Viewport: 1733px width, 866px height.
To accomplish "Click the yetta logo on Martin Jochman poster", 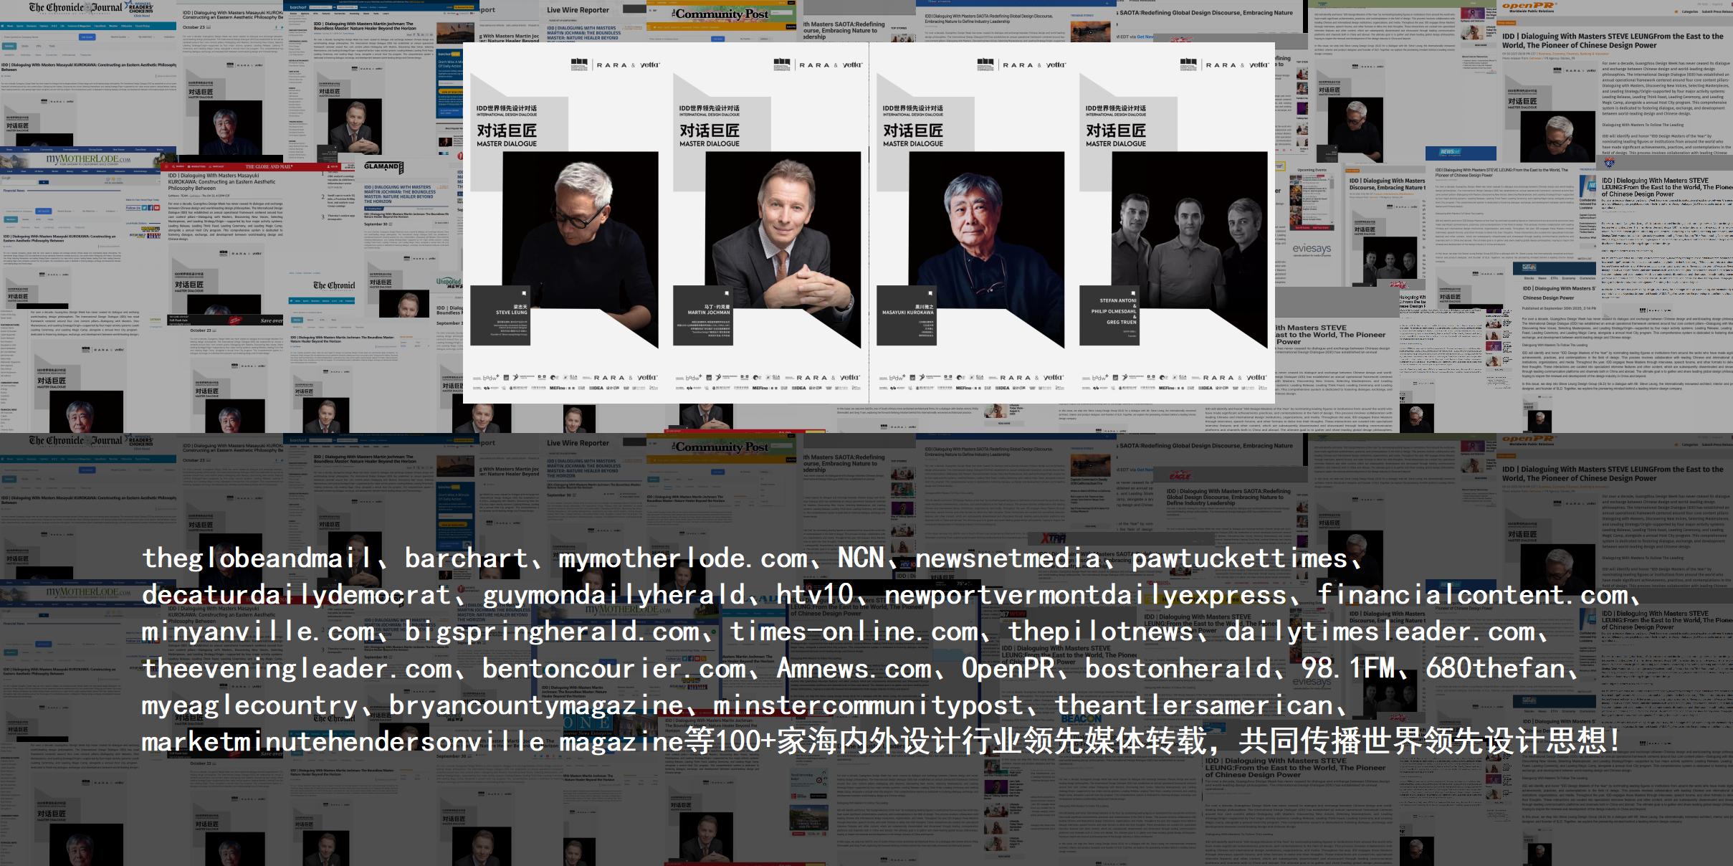I will click(853, 65).
